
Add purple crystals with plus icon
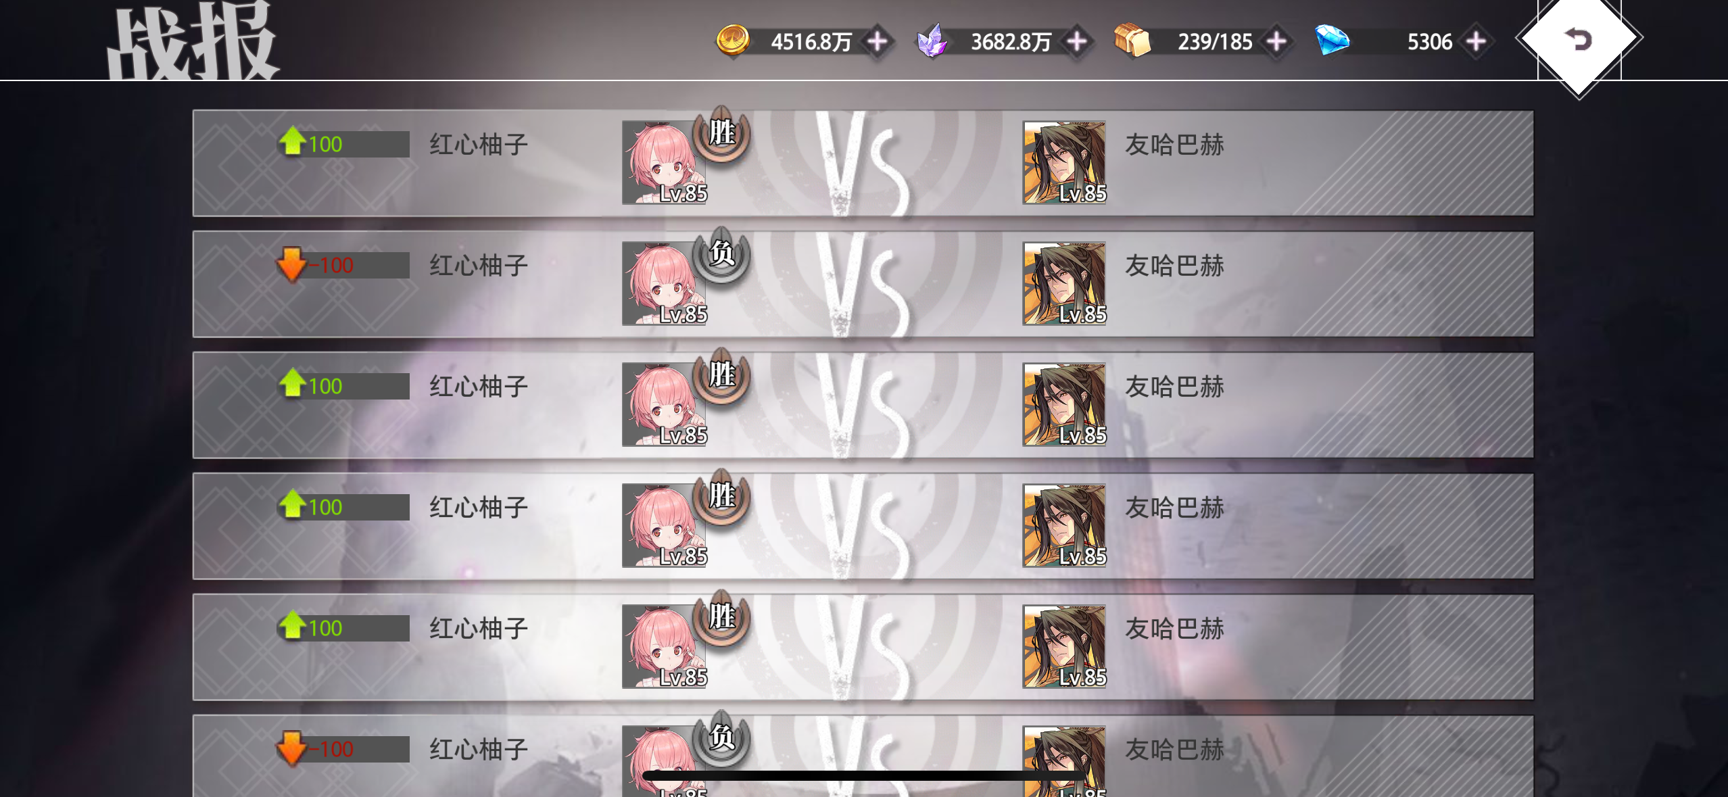[x=1077, y=41]
